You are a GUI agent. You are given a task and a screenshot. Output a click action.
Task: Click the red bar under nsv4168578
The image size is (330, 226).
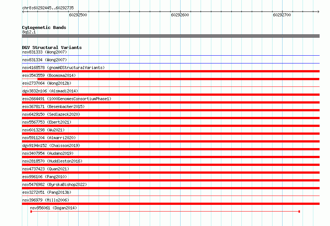(x=171, y=71)
